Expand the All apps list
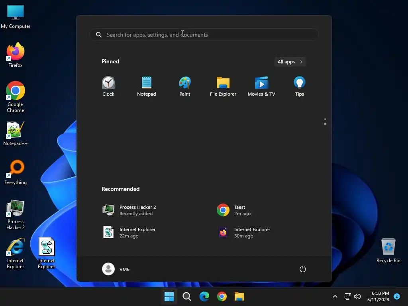408x306 pixels. pos(290,62)
